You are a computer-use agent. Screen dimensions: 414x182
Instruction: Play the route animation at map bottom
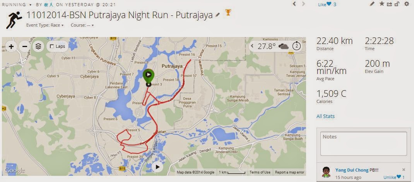click(x=157, y=167)
